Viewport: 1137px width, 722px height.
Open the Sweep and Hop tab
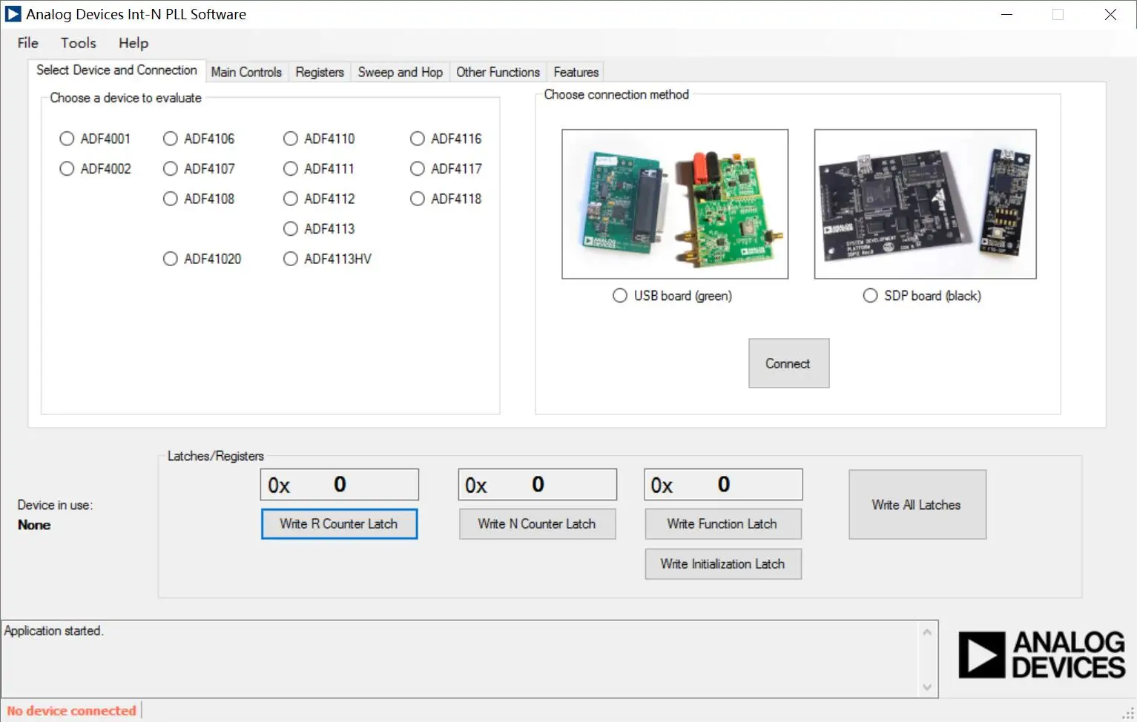tap(400, 72)
